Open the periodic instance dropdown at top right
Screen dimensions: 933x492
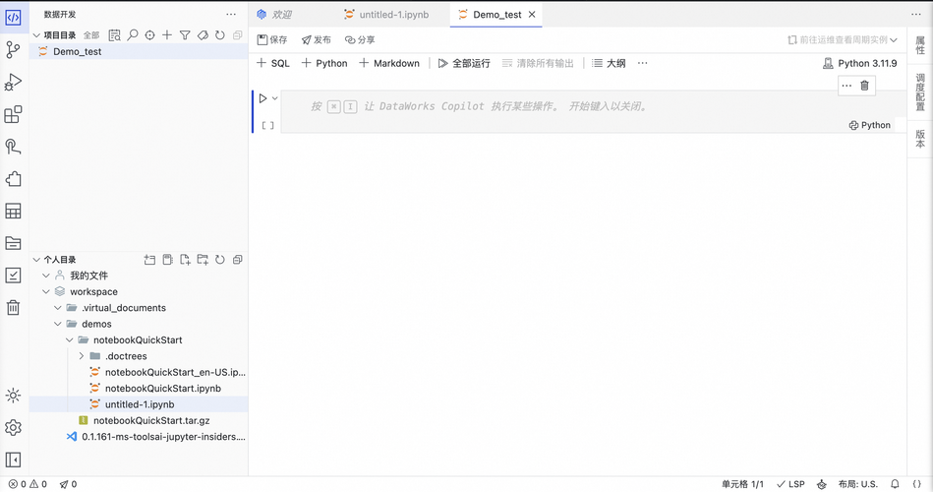[x=842, y=40]
